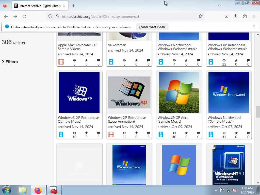Click favorites star on Apple Mac Advocate card
Screen dimensions: 260x195
pyautogui.click(x=86, y=60)
